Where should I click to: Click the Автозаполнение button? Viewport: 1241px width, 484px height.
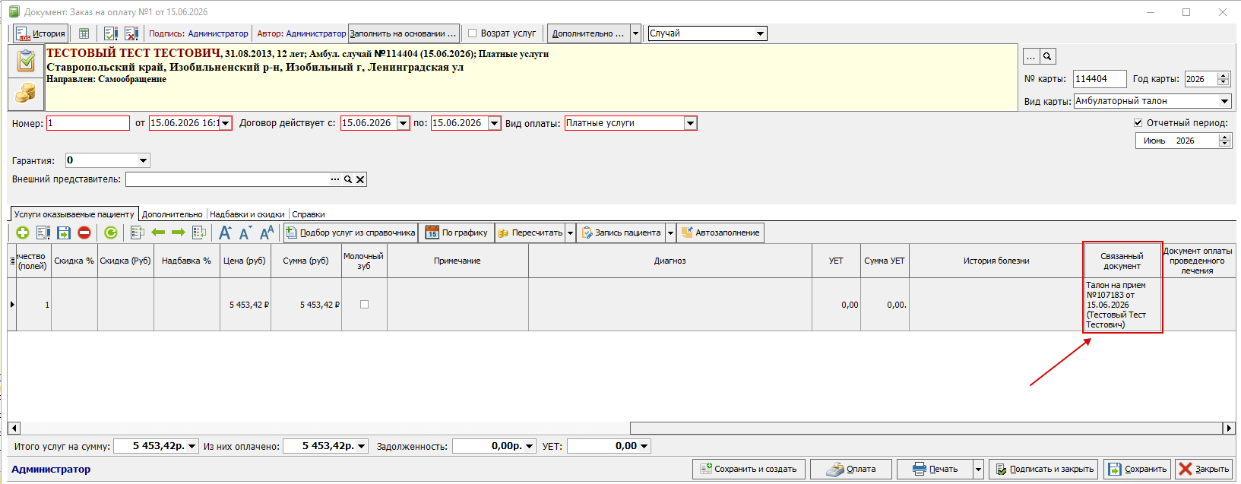720,233
